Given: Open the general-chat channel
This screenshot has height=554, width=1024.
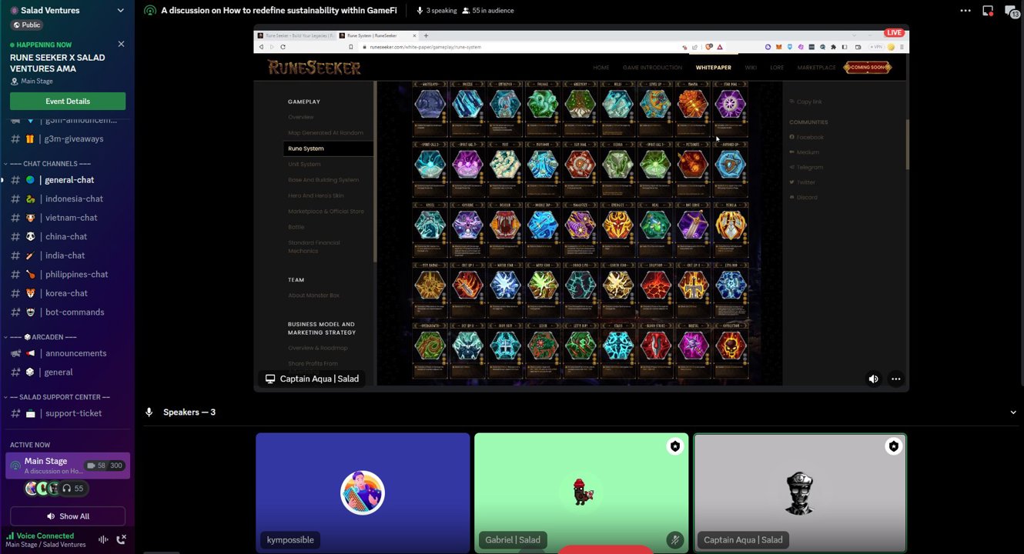Looking at the screenshot, I should pyautogui.click(x=69, y=180).
